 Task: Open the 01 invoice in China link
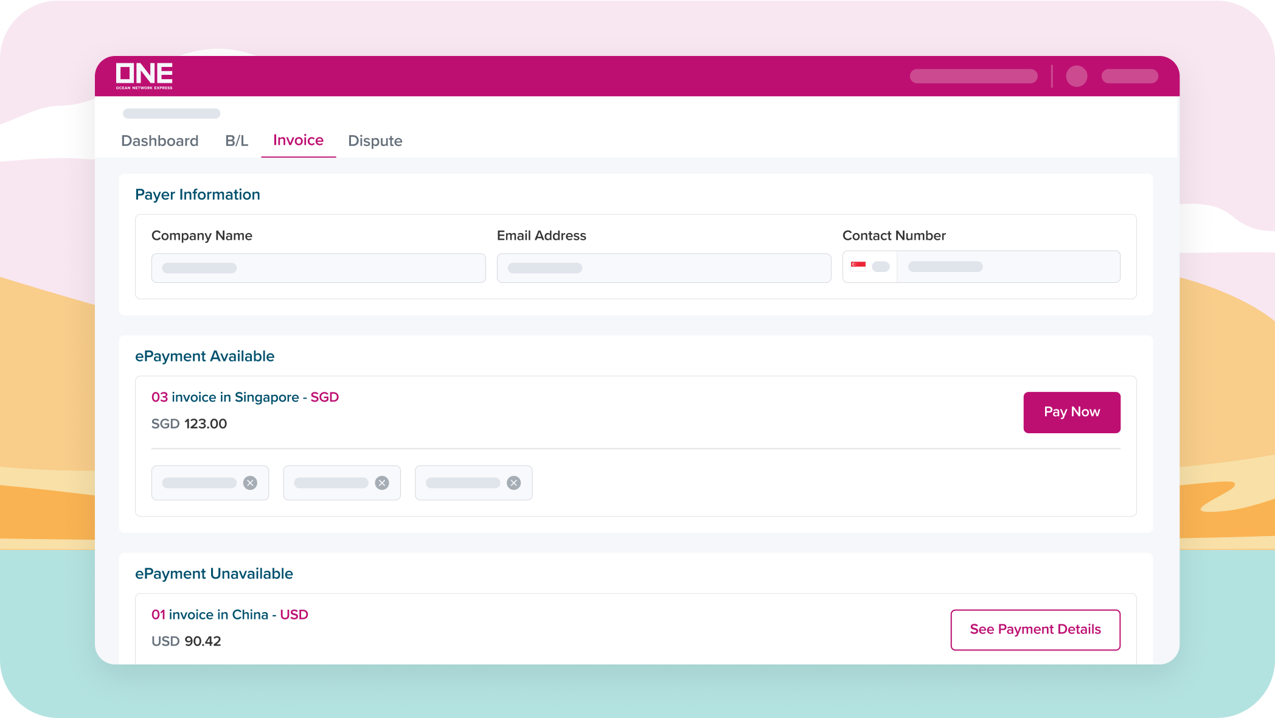click(230, 615)
